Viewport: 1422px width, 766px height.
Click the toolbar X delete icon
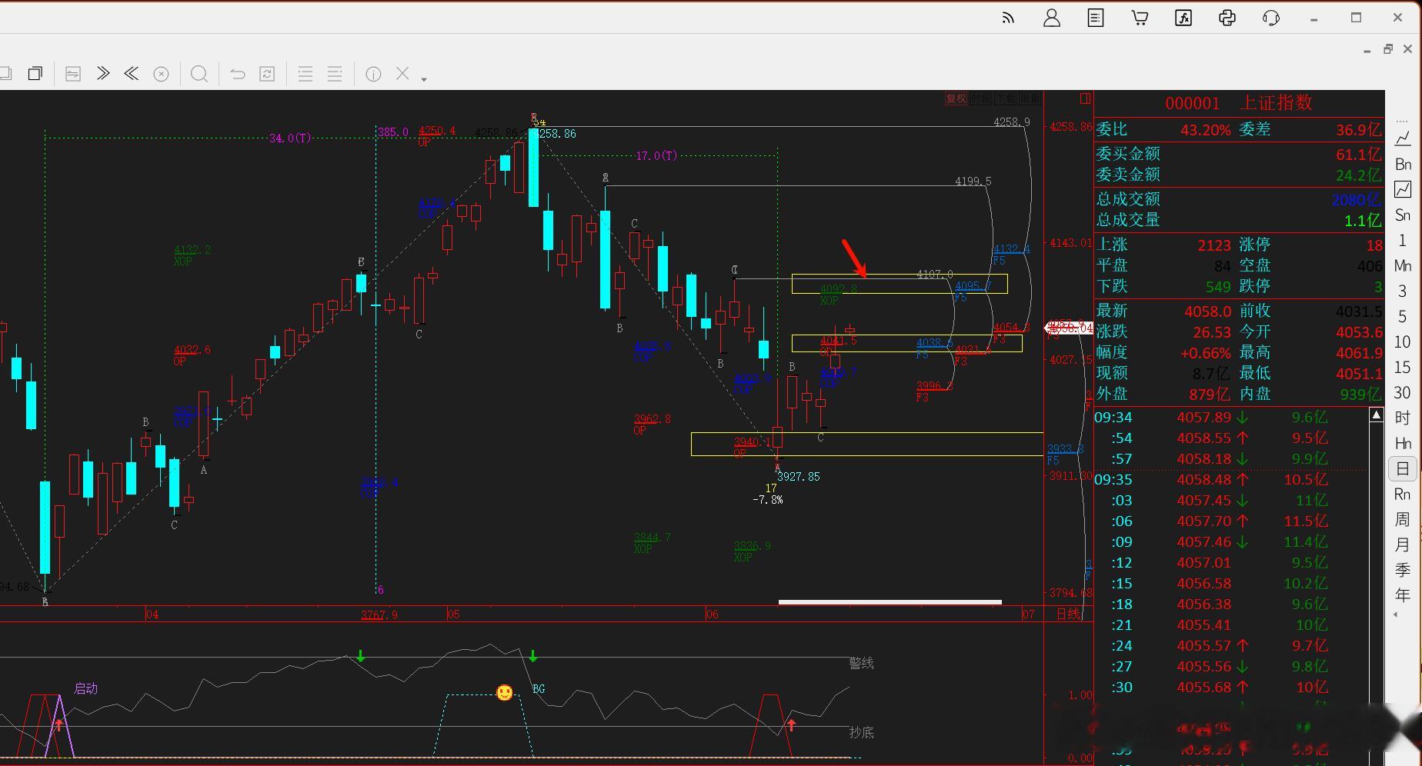tap(402, 73)
